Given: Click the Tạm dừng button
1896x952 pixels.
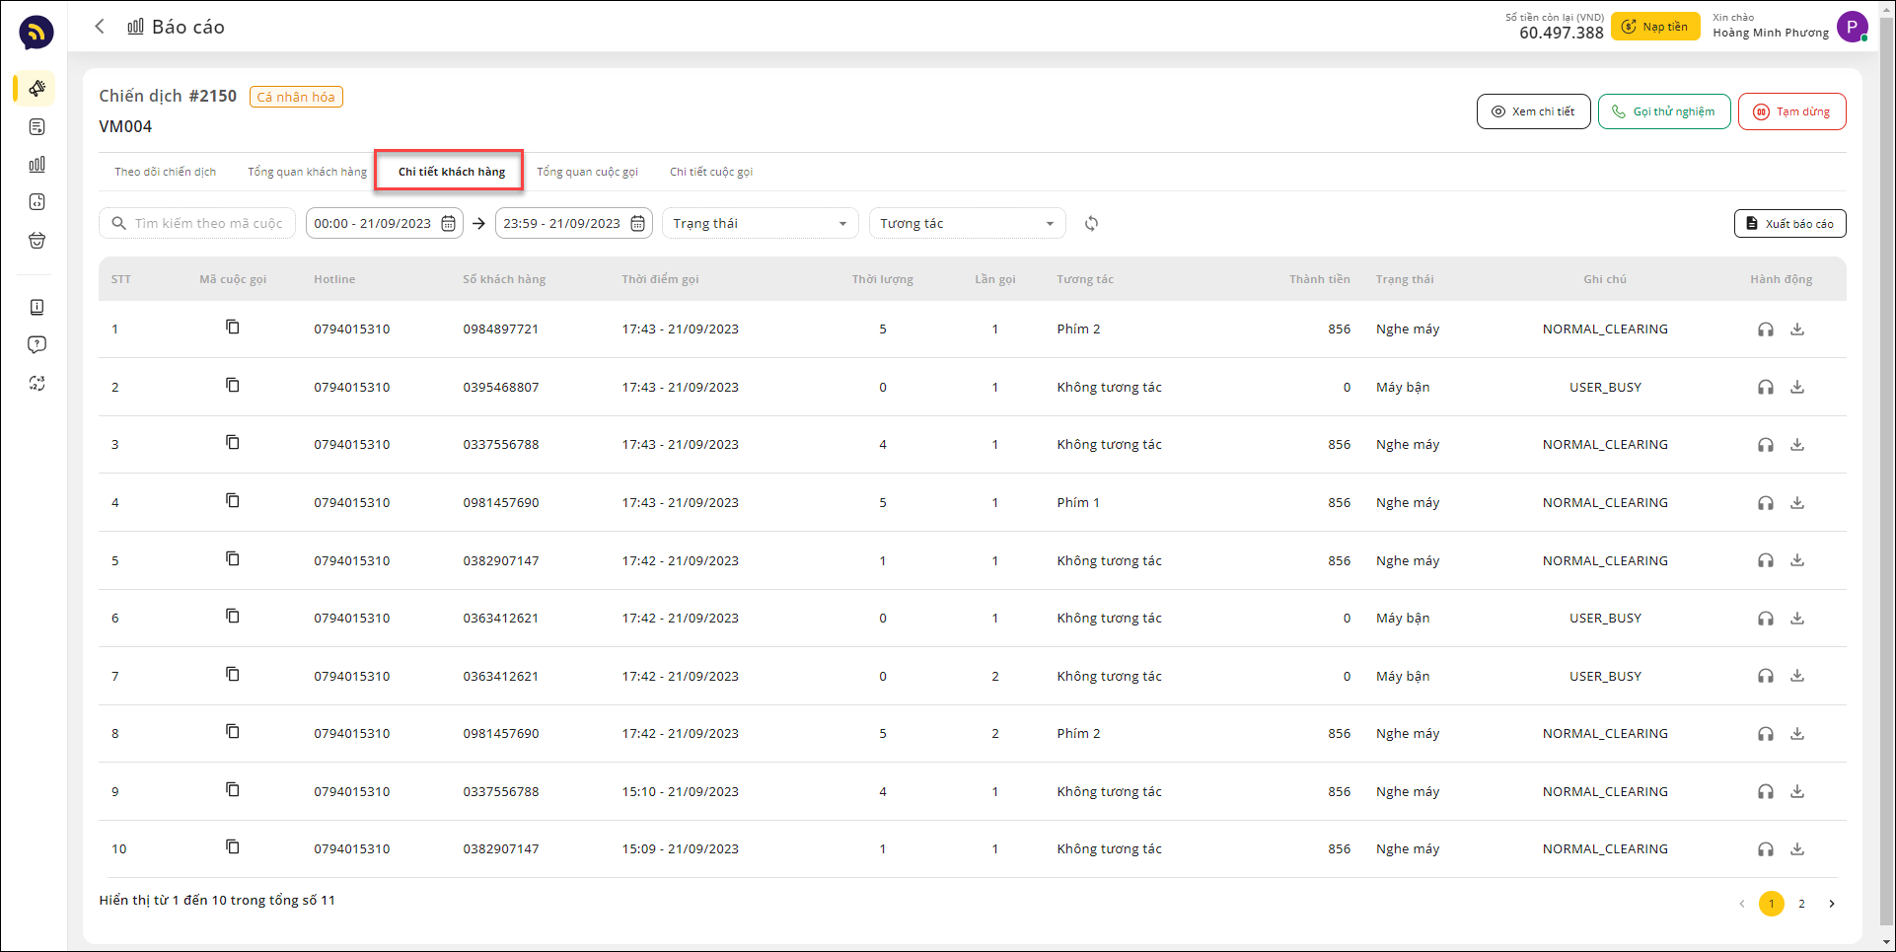Looking at the screenshot, I should tap(1791, 111).
